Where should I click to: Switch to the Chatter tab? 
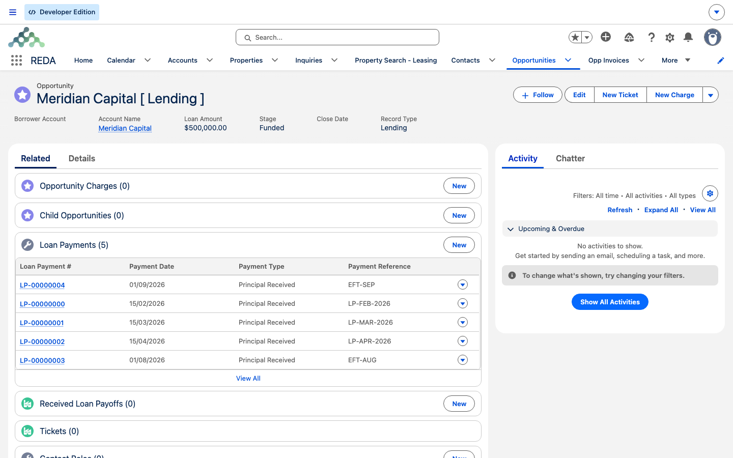[570, 158]
